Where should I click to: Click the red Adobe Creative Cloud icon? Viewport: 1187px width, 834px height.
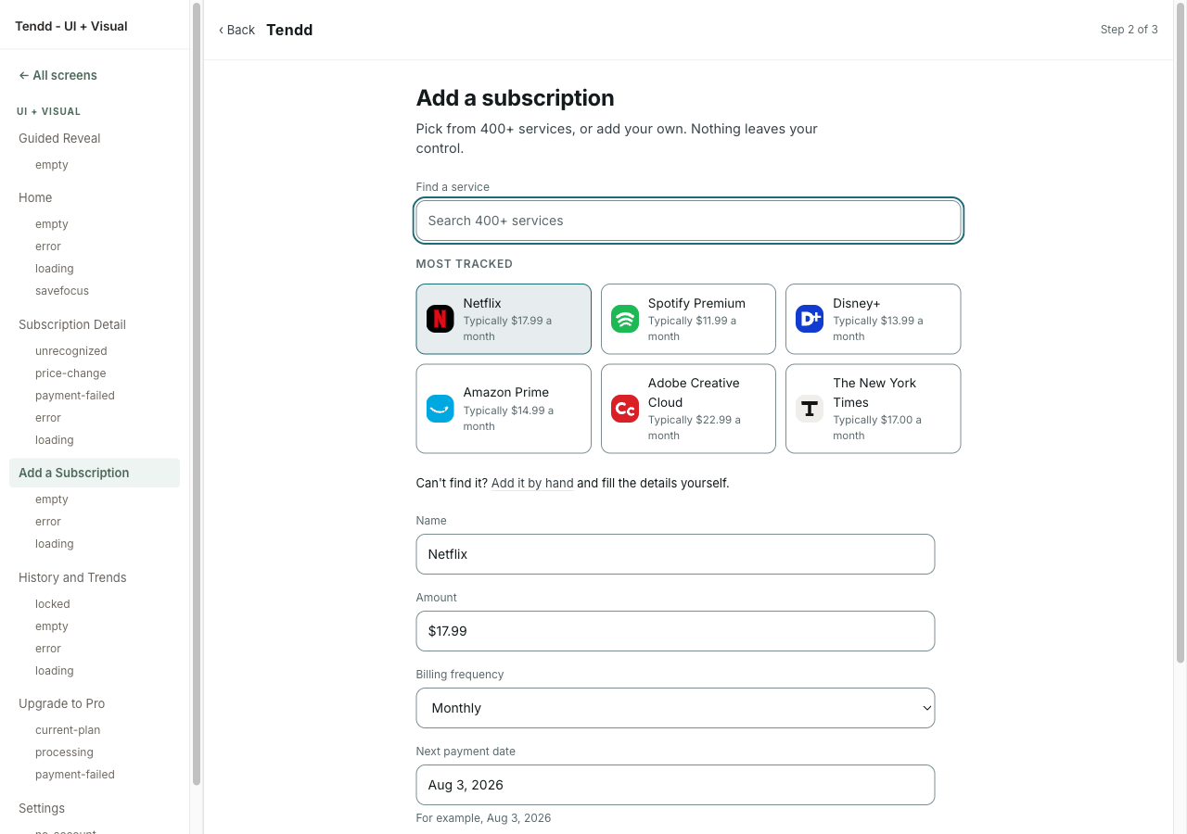(x=625, y=409)
